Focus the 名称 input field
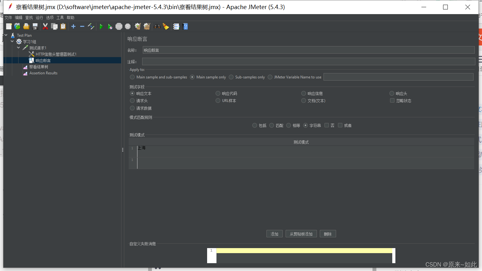 click(x=308, y=50)
